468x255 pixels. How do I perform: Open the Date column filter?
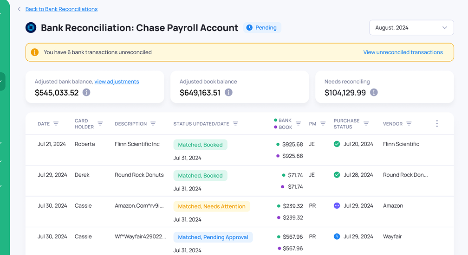(x=56, y=124)
